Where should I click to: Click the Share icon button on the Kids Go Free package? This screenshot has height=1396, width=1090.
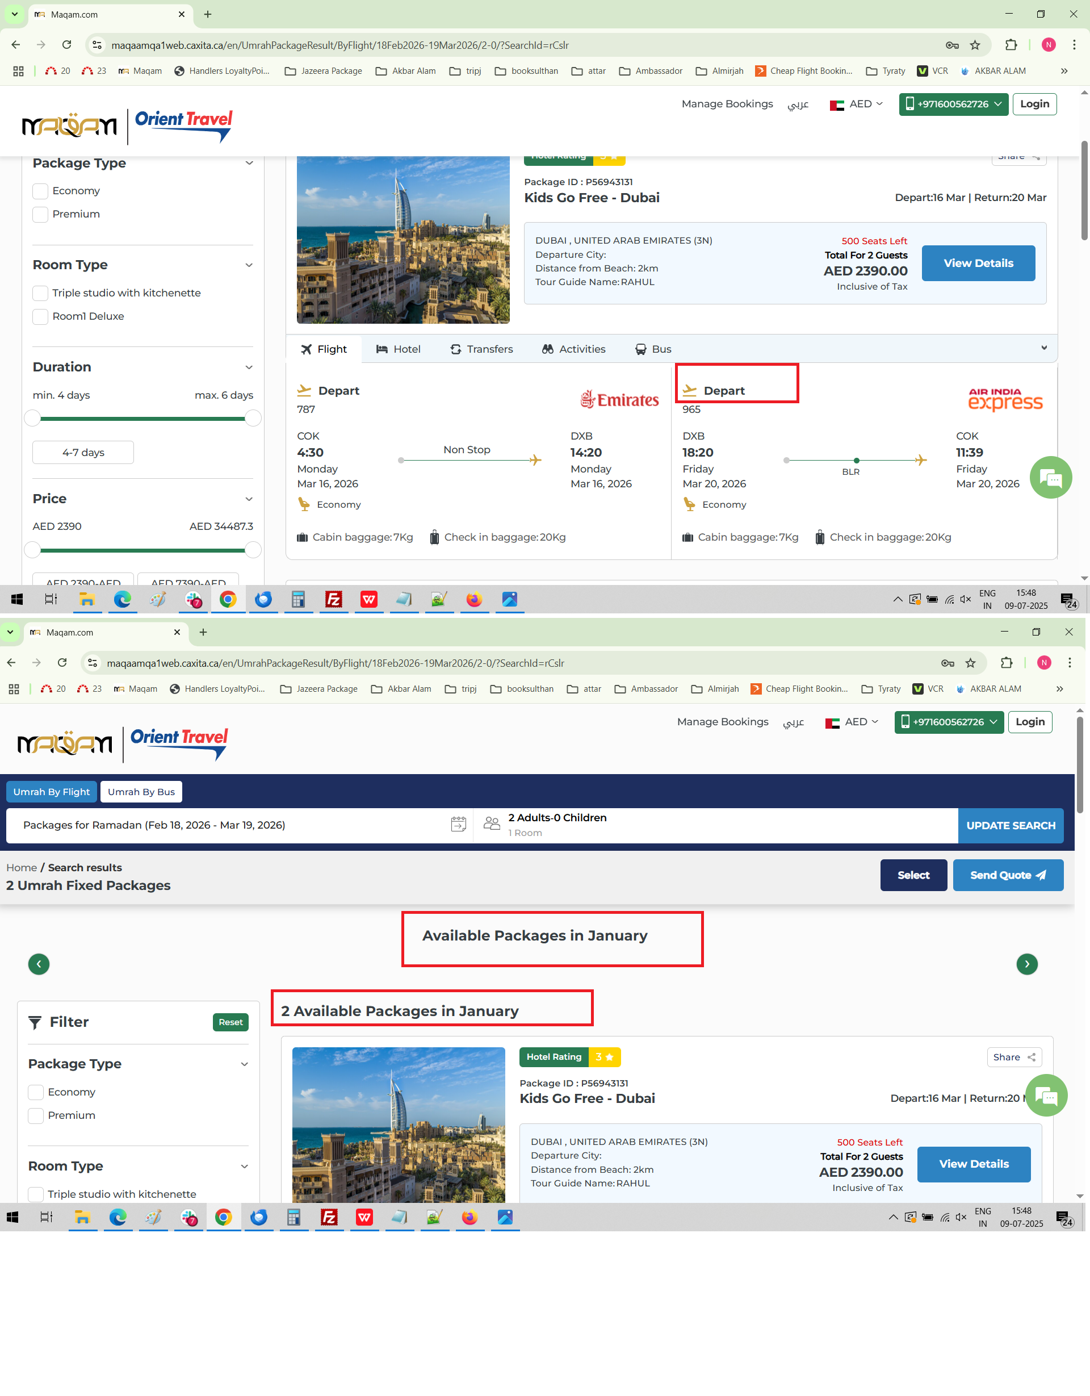click(x=1014, y=1056)
